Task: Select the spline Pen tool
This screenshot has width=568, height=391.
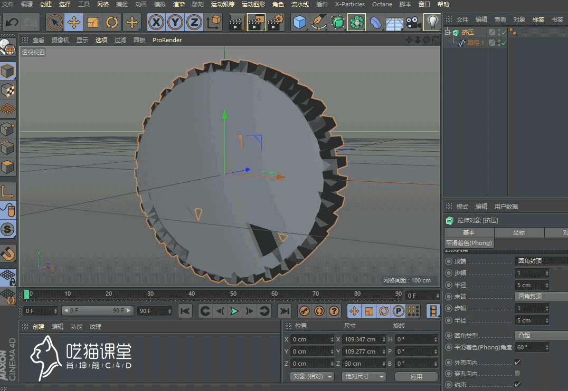Action: point(319,23)
